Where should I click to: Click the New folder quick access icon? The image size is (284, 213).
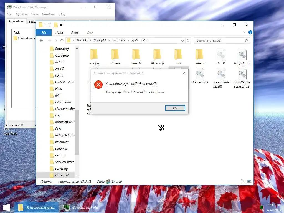pyautogui.click(x=56, y=25)
